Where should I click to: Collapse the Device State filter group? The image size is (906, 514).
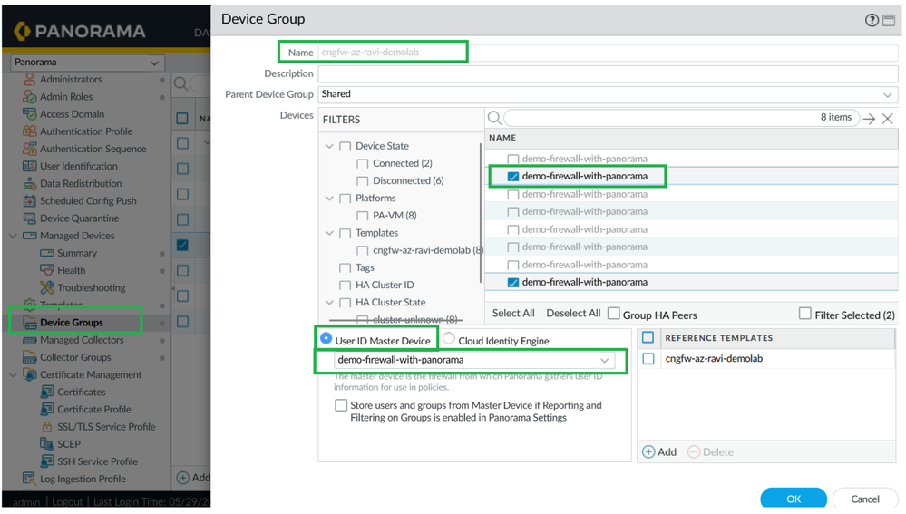point(329,147)
